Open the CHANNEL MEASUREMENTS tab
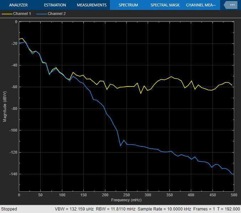The width and height of the screenshot is (241, 213). coord(201,5)
